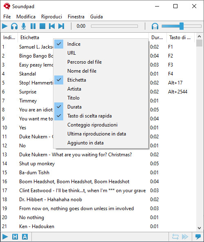This screenshot has height=242, width=204.
Task: Stop playback with the square icon
Action: tap(42, 26)
